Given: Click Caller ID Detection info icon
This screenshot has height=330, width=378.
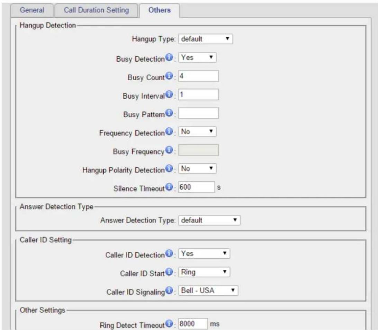Looking at the screenshot, I should coord(169,254).
